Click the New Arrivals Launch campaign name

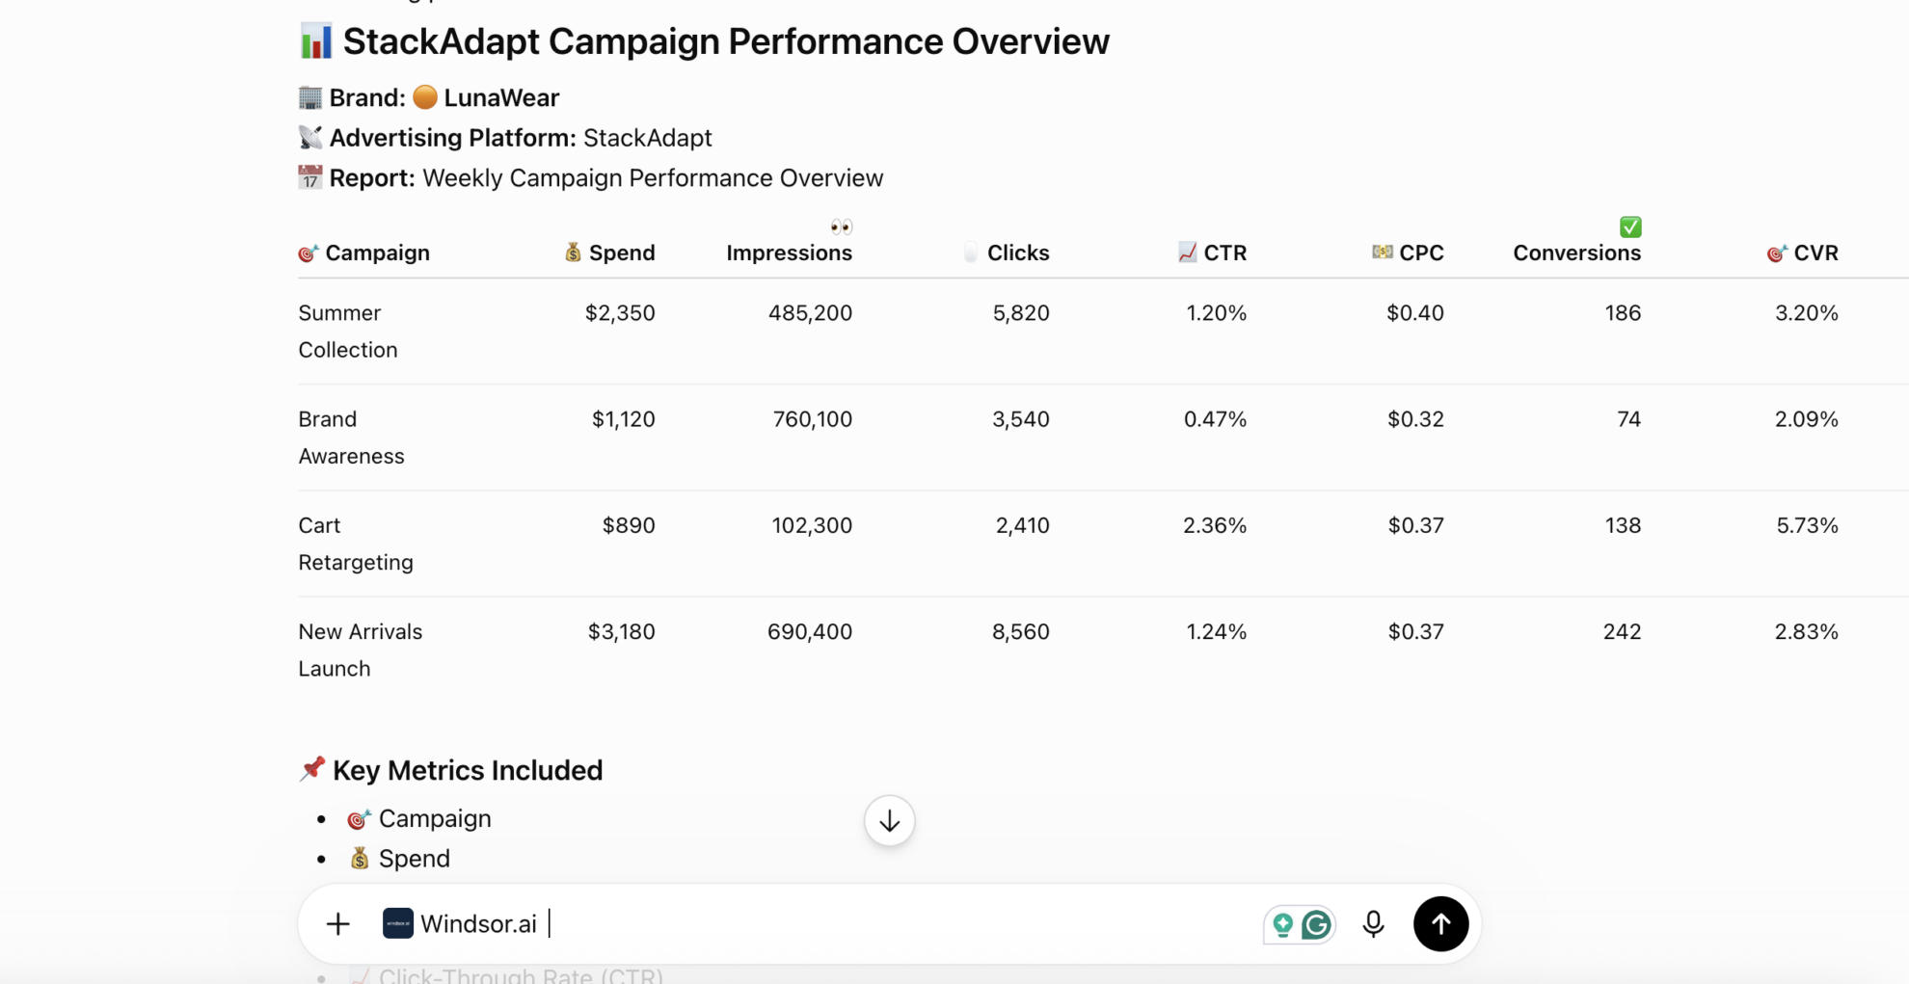[361, 650]
